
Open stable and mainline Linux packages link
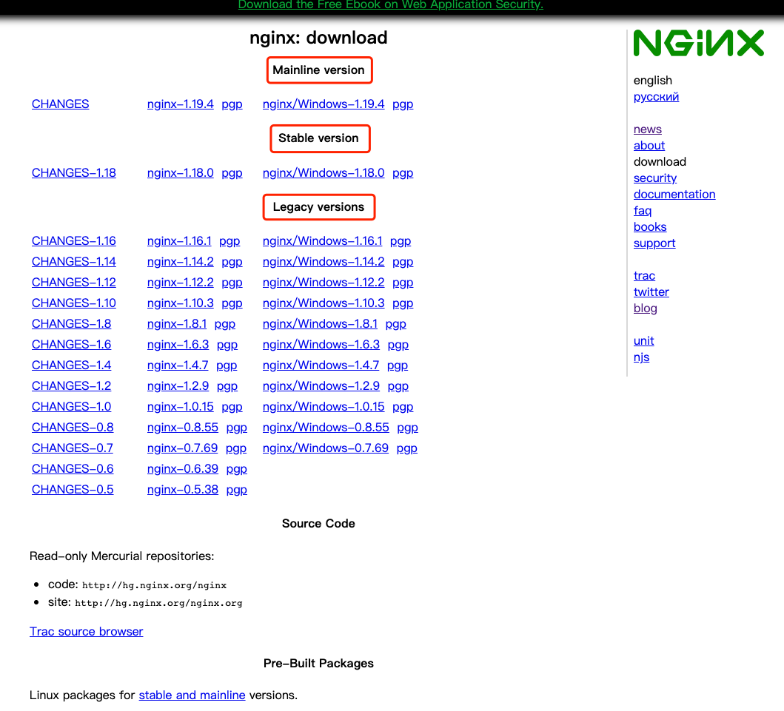(192, 695)
